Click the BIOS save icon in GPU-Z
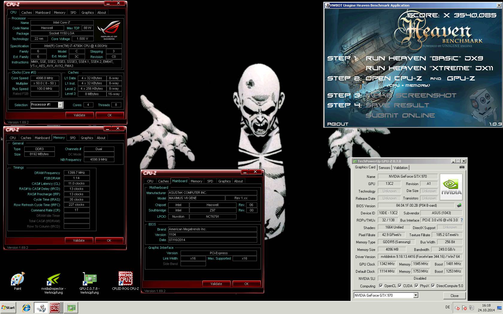Viewport: 503px width, 314px height. [459, 205]
